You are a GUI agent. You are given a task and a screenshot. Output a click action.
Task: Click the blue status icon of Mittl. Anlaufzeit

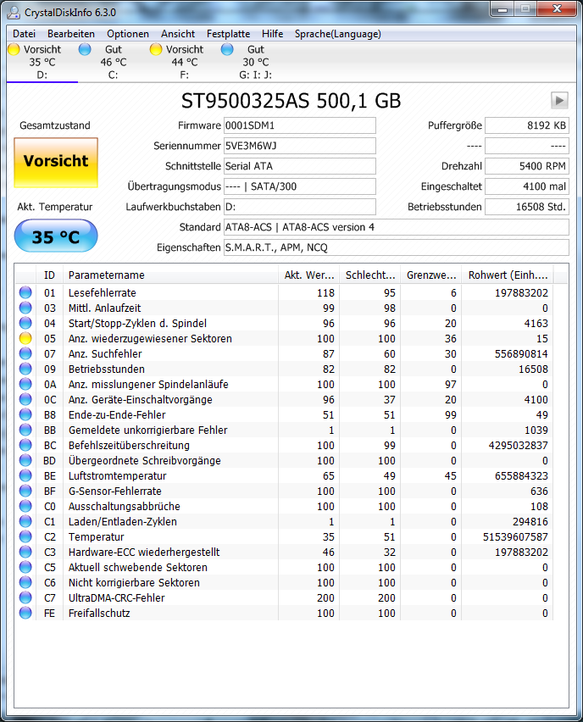tap(25, 308)
